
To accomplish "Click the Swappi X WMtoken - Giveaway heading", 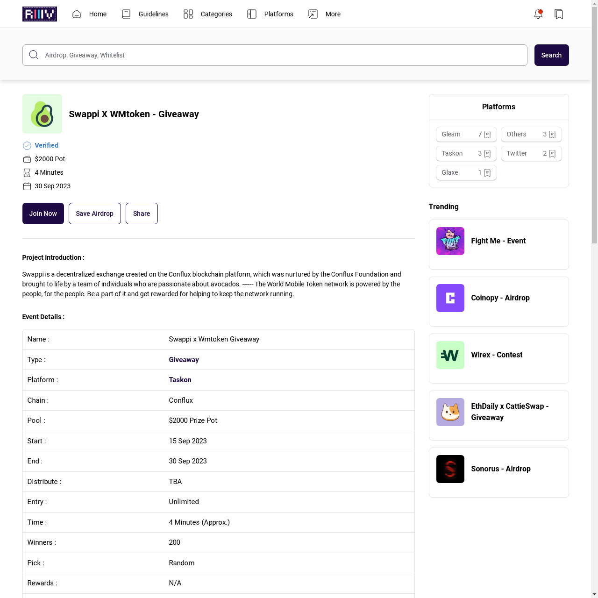I will click(x=134, y=114).
